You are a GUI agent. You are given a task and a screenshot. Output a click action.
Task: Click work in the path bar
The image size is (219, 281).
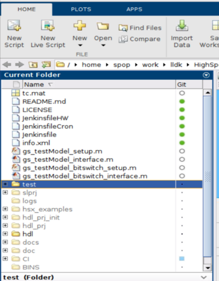[151, 65]
